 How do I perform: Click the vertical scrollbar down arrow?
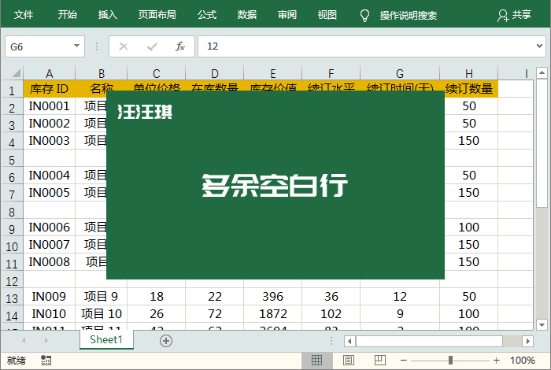[x=542, y=324]
